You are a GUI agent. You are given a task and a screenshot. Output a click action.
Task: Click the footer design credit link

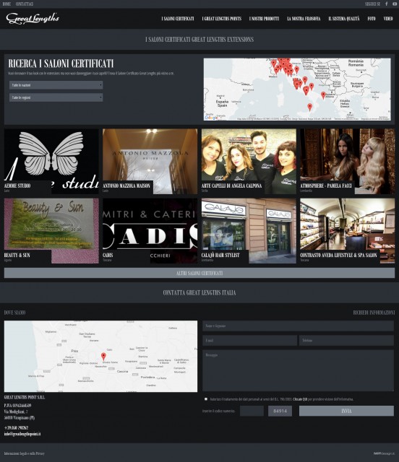point(384,453)
